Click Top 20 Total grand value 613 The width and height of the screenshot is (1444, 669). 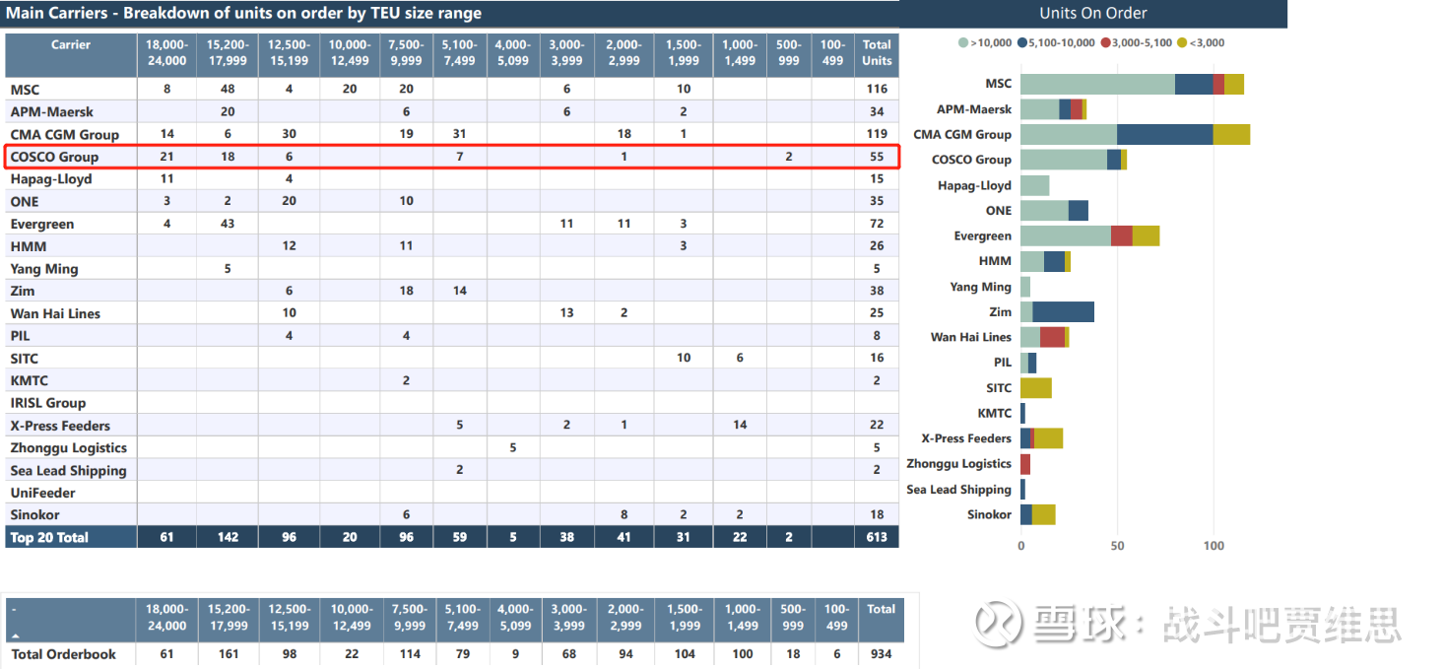point(877,538)
